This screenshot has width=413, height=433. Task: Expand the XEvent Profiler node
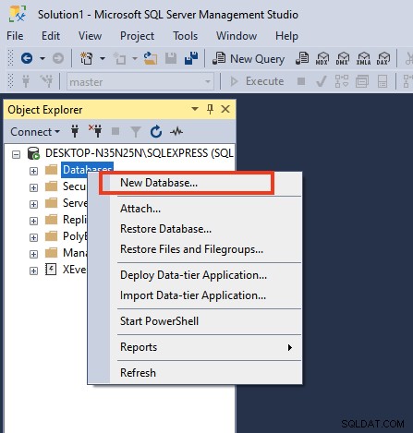33,271
